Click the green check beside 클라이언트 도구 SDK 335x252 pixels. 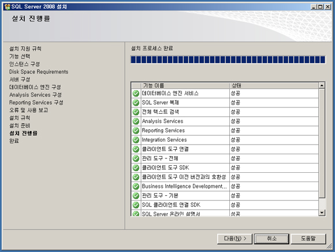pyautogui.click(x=136, y=168)
